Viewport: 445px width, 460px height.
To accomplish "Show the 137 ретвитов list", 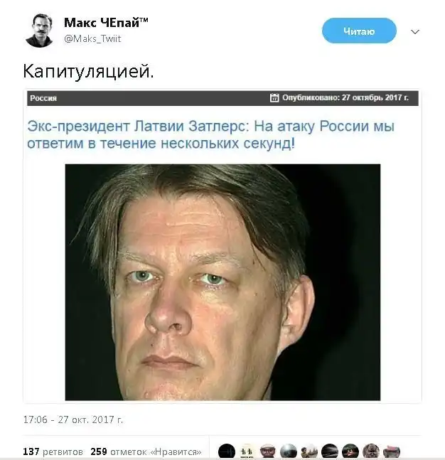I will pos(53,451).
